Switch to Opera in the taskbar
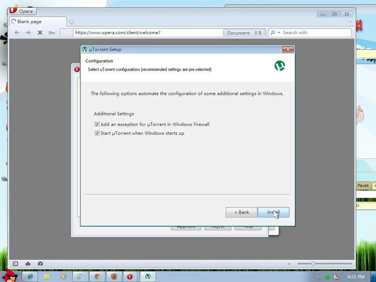The image size is (376, 282). (x=130, y=277)
